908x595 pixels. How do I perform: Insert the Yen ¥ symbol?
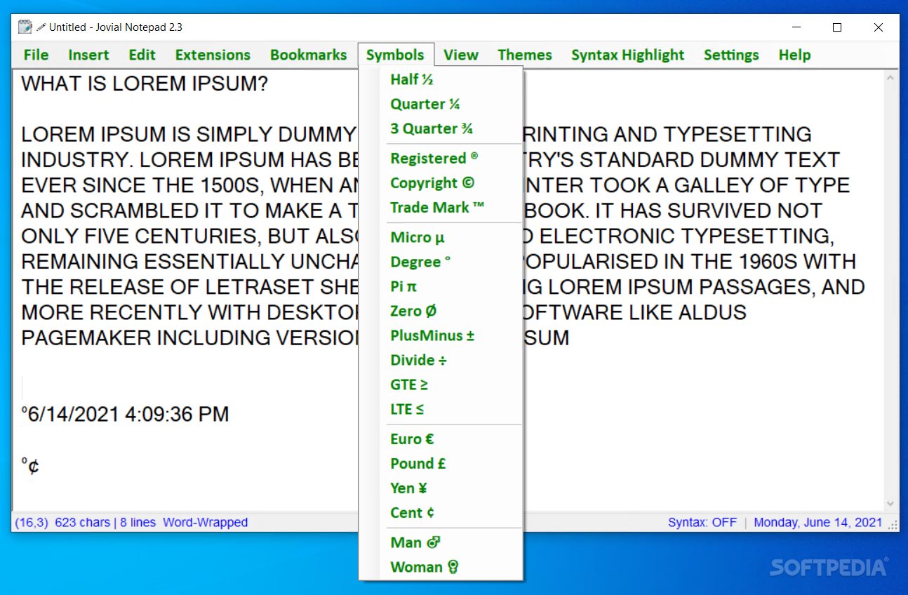(x=441, y=488)
